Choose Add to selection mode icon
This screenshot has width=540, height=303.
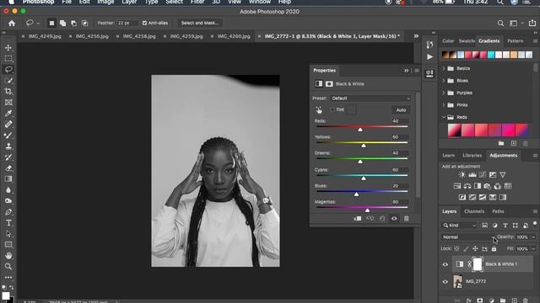tap(62, 23)
